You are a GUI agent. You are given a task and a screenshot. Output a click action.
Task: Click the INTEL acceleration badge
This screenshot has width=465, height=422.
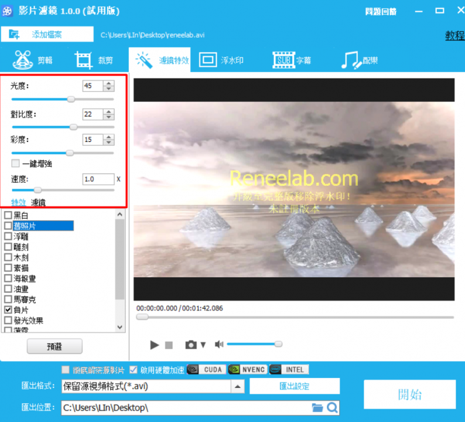coord(289,369)
